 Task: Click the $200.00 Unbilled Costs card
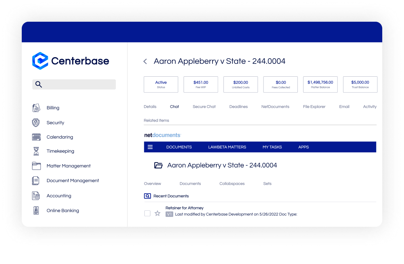[241, 84]
